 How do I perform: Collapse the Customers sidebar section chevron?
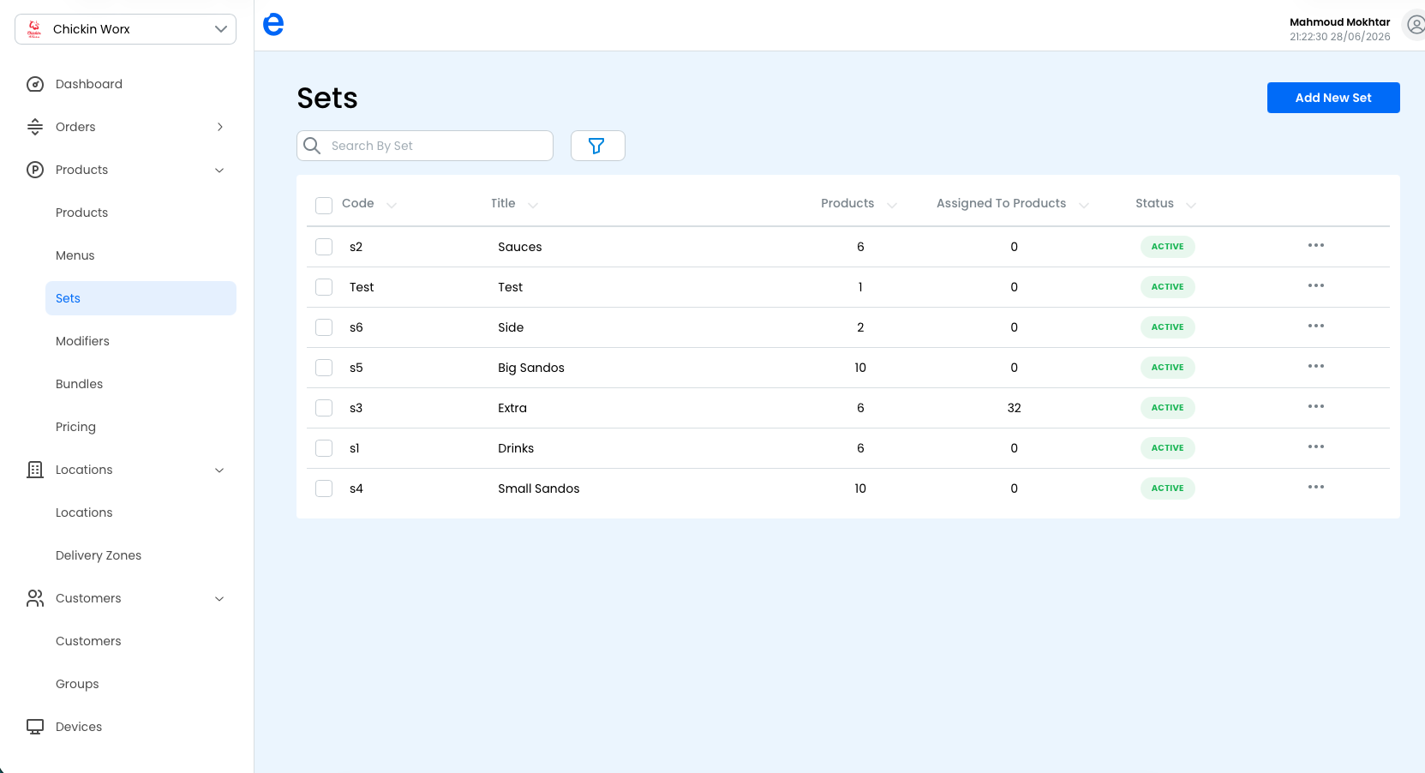(219, 598)
